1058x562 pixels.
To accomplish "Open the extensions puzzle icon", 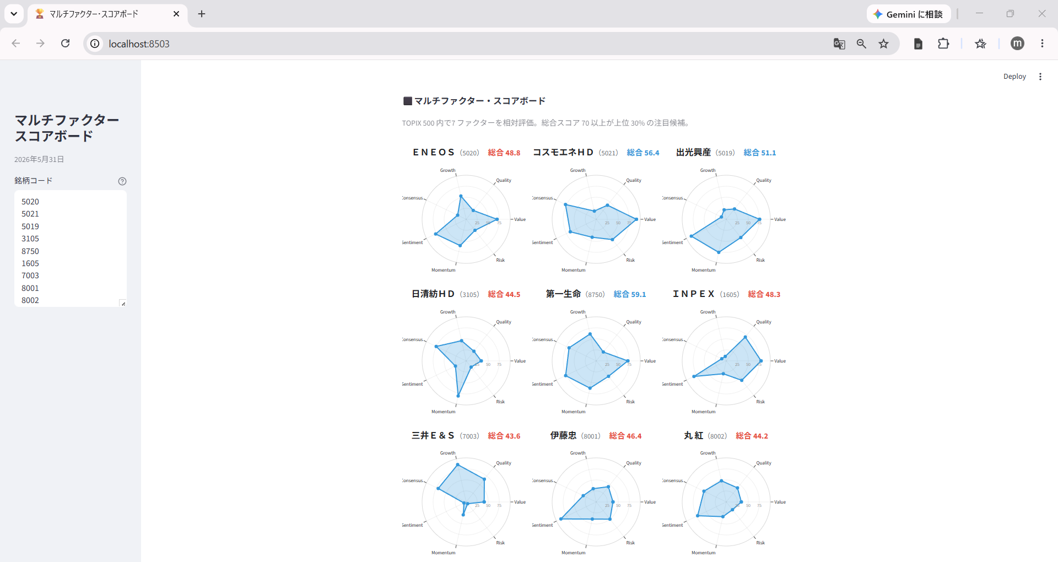I will [x=943, y=44].
